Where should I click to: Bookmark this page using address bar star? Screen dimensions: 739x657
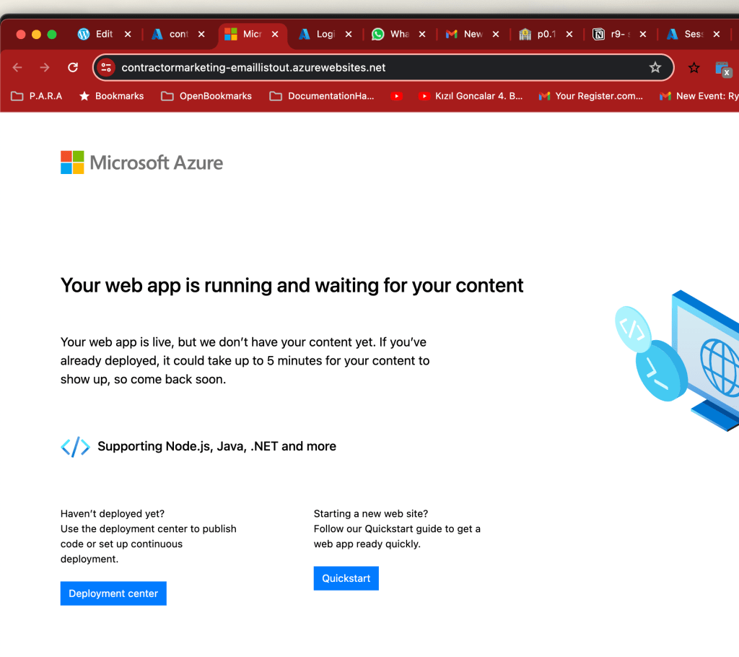(x=655, y=67)
